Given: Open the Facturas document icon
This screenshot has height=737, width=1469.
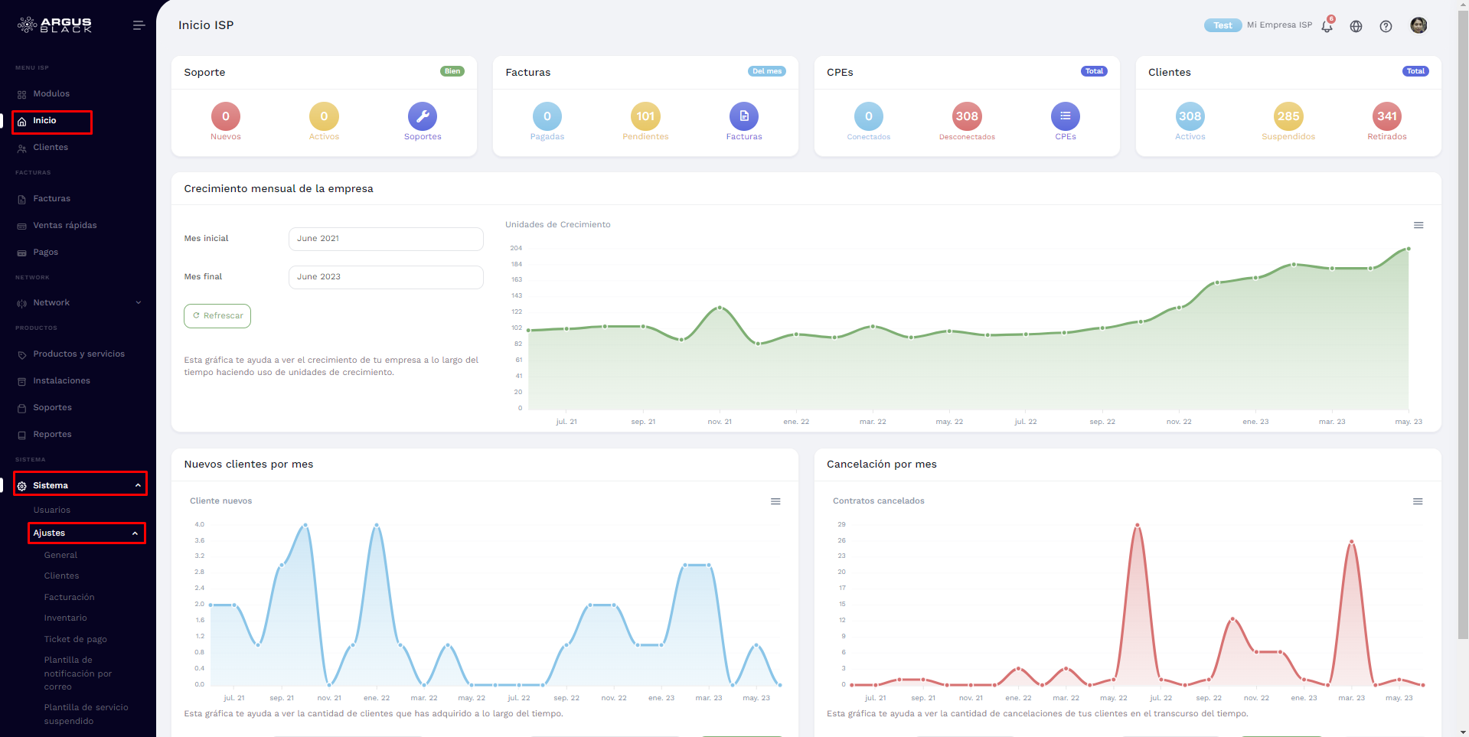Looking at the screenshot, I should (743, 116).
